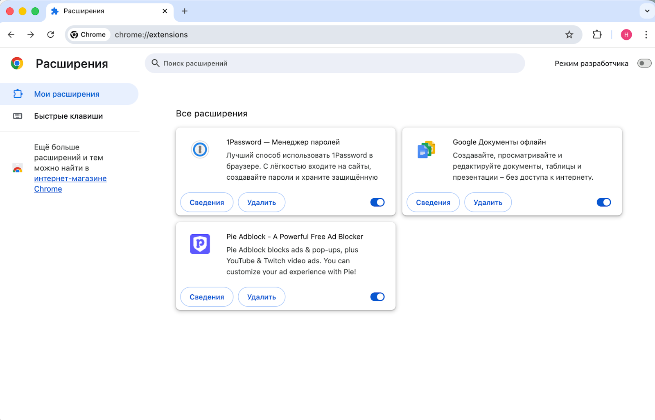Click the window green maximize button
This screenshot has width=655, height=420.
pos(35,11)
